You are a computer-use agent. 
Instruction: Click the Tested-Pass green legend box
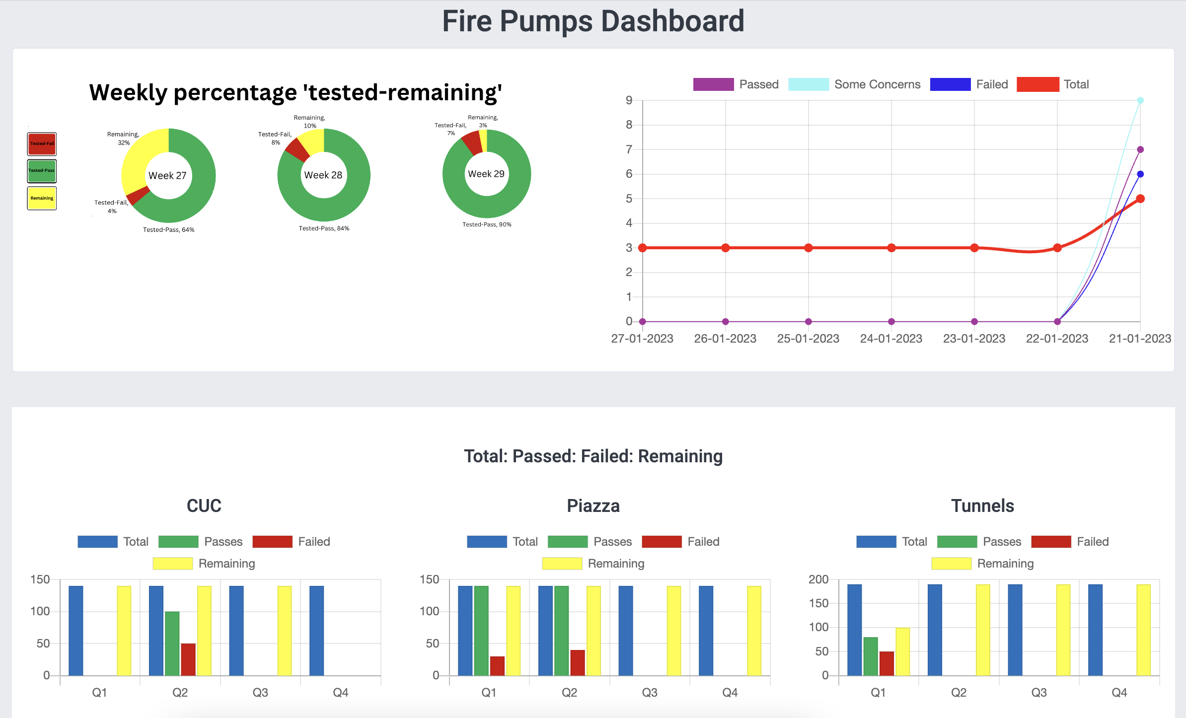42,171
